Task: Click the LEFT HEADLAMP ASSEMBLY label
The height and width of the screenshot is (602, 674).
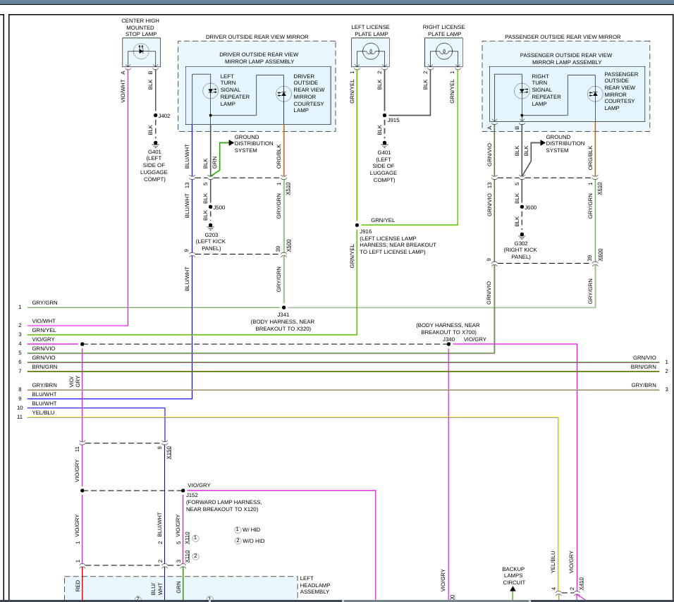Action: point(314,585)
